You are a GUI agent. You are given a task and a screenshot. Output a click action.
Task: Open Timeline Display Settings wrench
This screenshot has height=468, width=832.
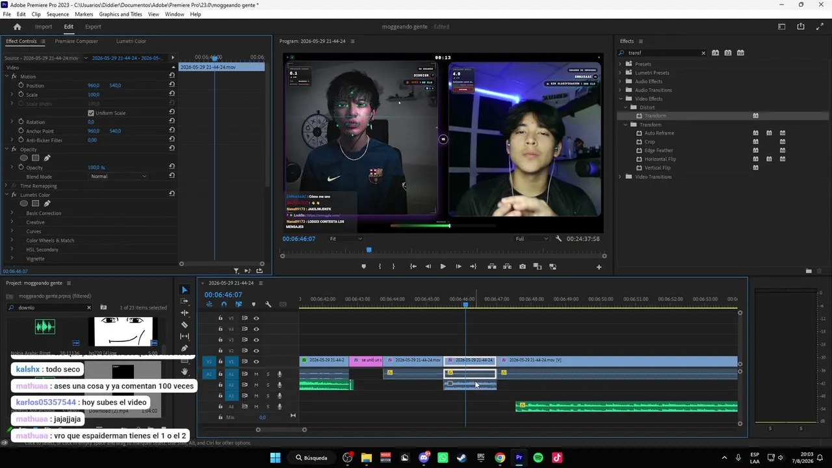tap(268, 304)
